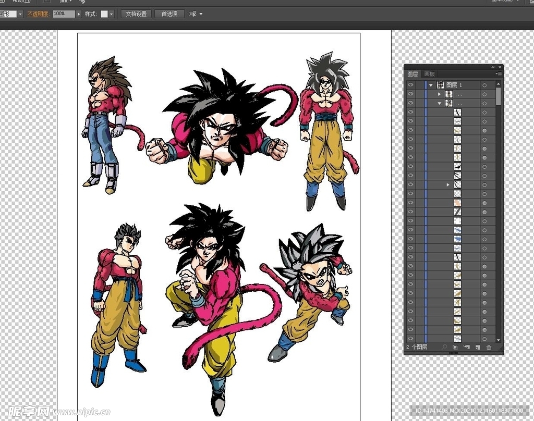Click the solid black wedge path thumbnail
The width and height of the screenshot is (534, 421).
[457, 166]
